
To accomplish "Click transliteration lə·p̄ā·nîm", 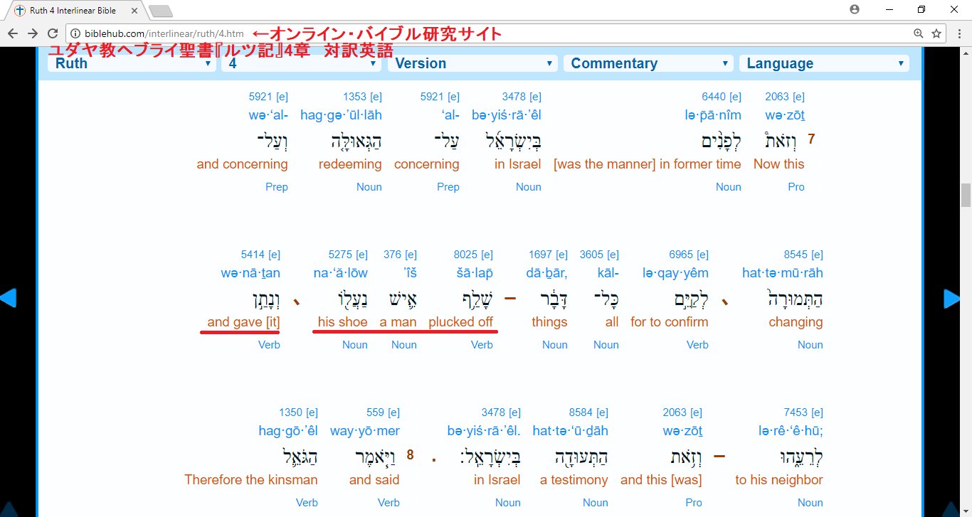I will [712, 115].
